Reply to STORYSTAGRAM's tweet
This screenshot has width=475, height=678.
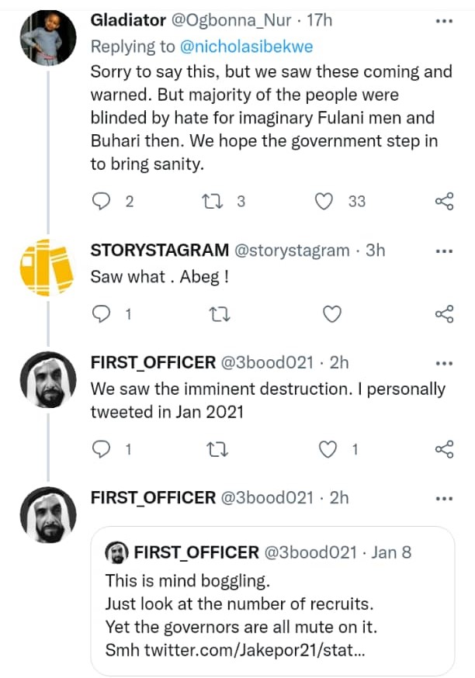102,314
